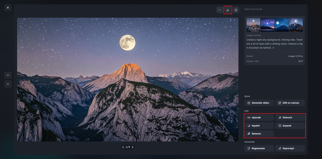
Task: Choose the Retouch edit option
Action: pyautogui.click(x=290, y=117)
